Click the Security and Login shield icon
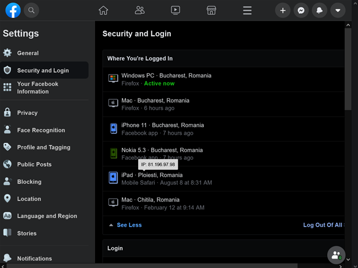The height and width of the screenshot is (268, 358). pos(7,70)
